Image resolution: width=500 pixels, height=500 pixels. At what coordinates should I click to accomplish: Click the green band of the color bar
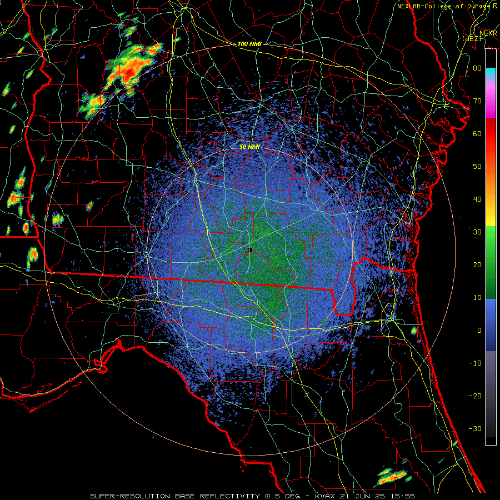(x=491, y=262)
